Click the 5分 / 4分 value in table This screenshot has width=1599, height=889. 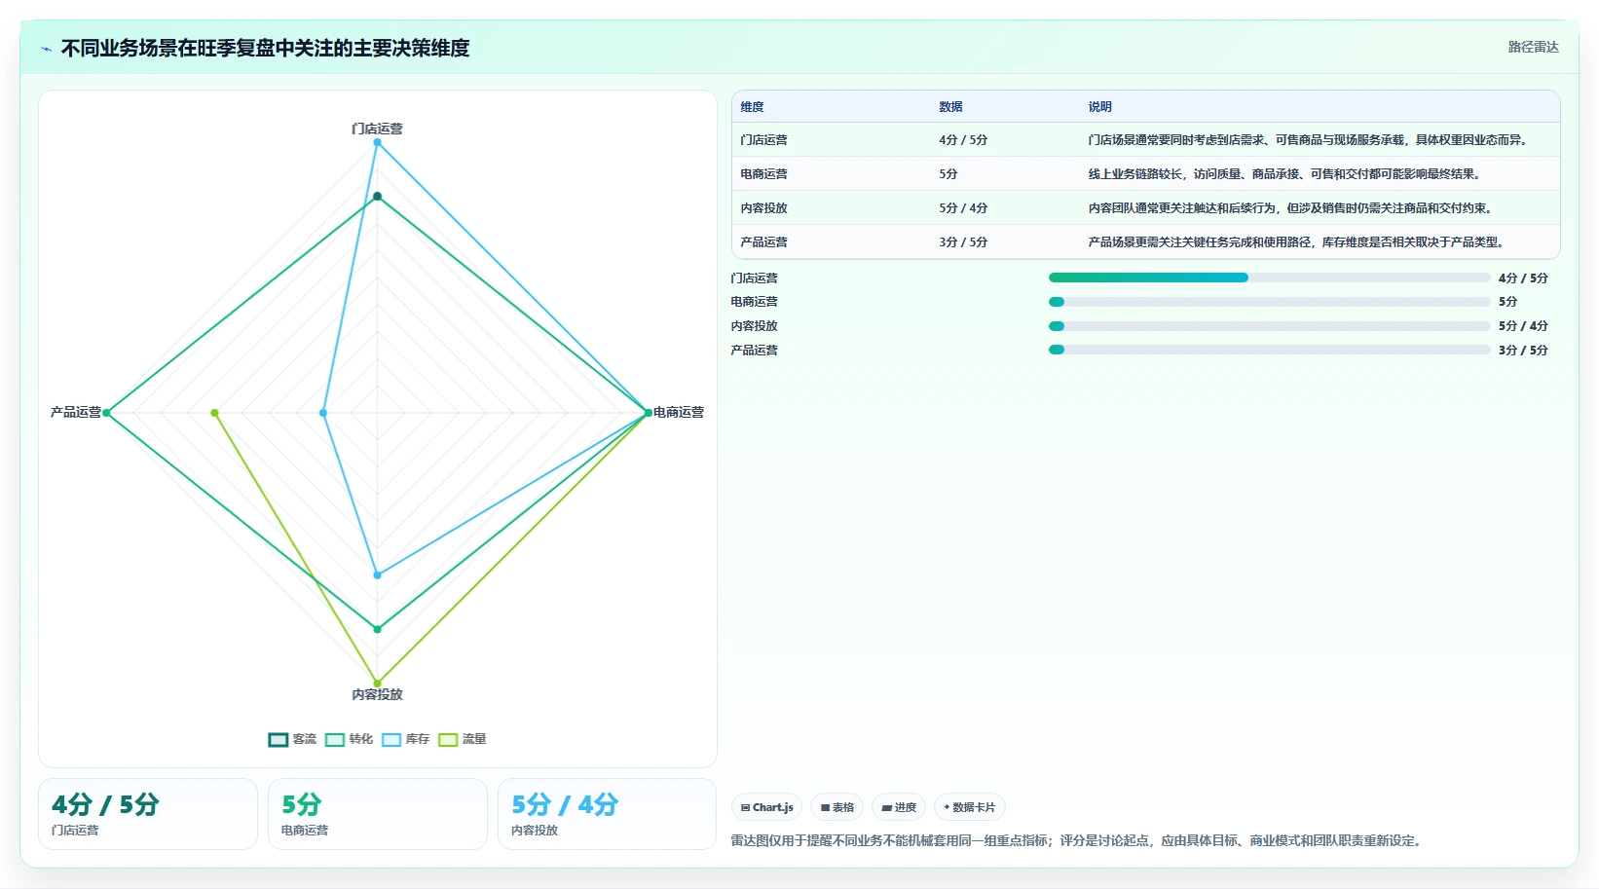pos(963,208)
